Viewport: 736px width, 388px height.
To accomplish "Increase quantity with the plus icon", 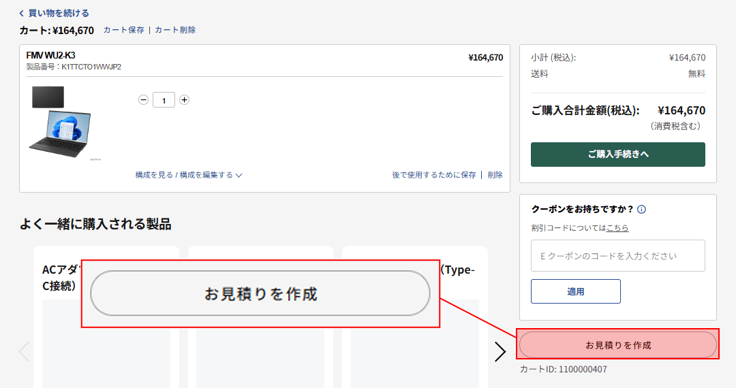I will click(x=184, y=100).
